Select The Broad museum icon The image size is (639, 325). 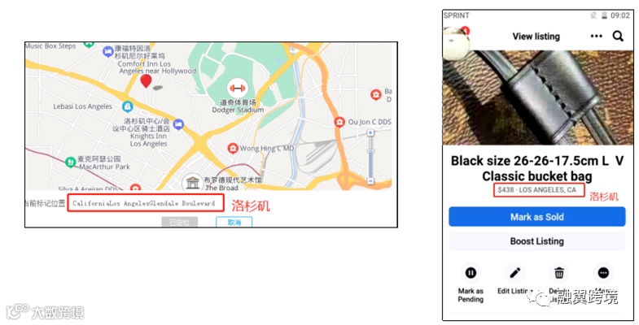point(192,183)
